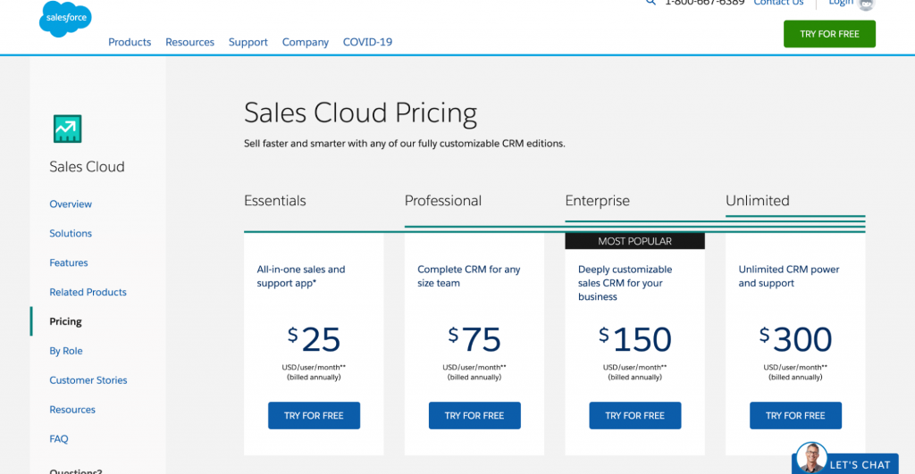Click the Salesforce cloud logo

(65, 19)
